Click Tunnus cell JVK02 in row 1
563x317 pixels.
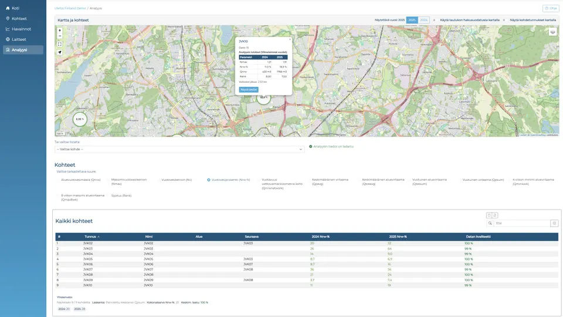pos(88,243)
